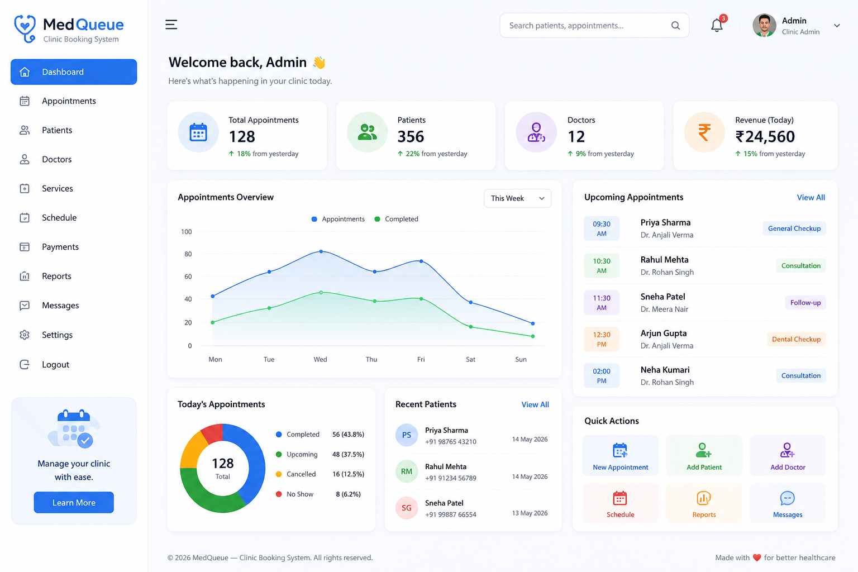
Task: Click the MedQueue heart logo
Action: [x=25, y=28]
